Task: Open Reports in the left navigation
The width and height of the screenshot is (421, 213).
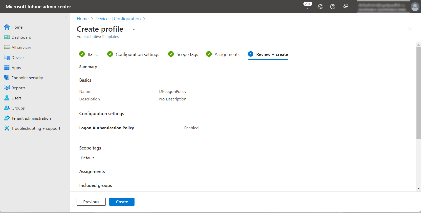Action: tap(18, 88)
